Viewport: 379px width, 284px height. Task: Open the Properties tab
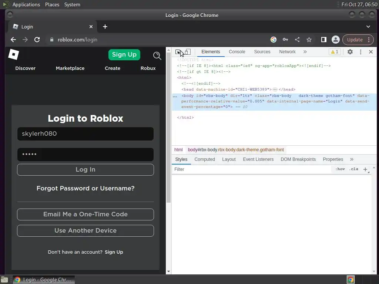tap(333, 159)
